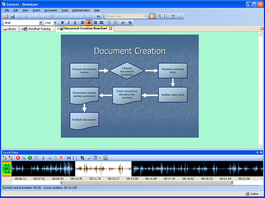Open the Tools menu
265x198 pixels.
(65, 10)
